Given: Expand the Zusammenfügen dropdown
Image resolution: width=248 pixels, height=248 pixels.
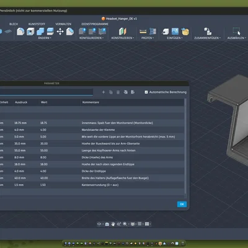Looking at the screenshot, I should click(207, 38).
